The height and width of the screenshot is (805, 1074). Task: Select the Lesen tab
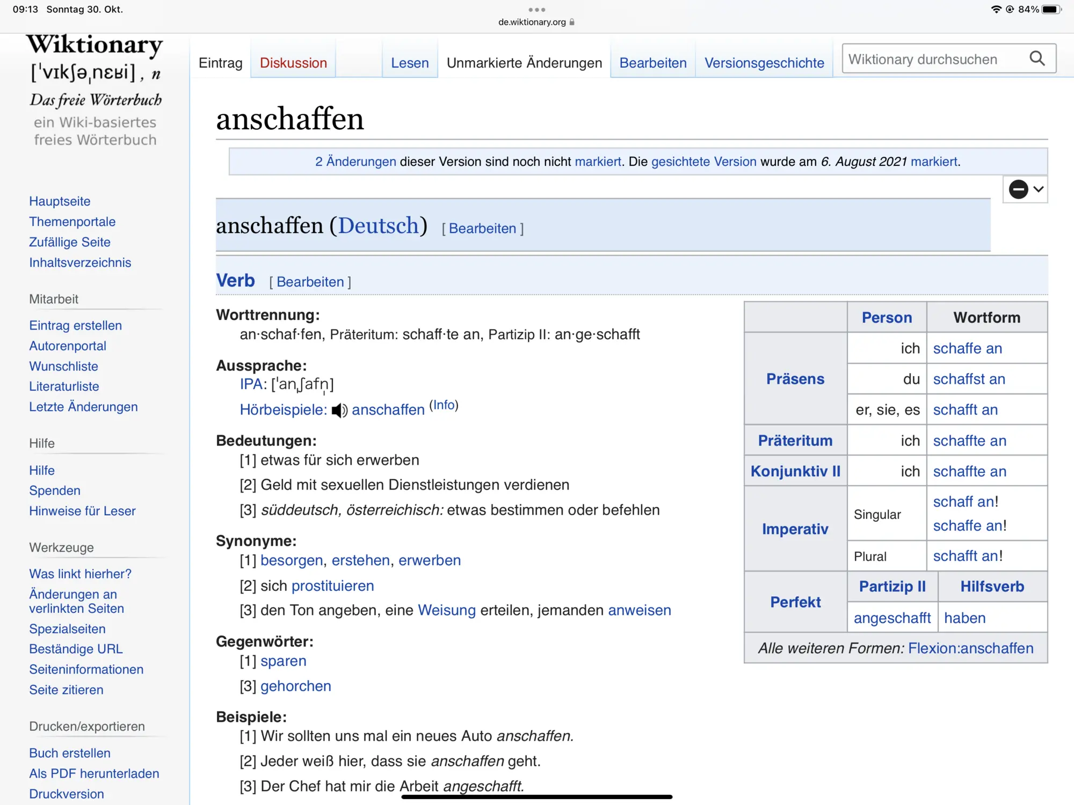point(410,63)
